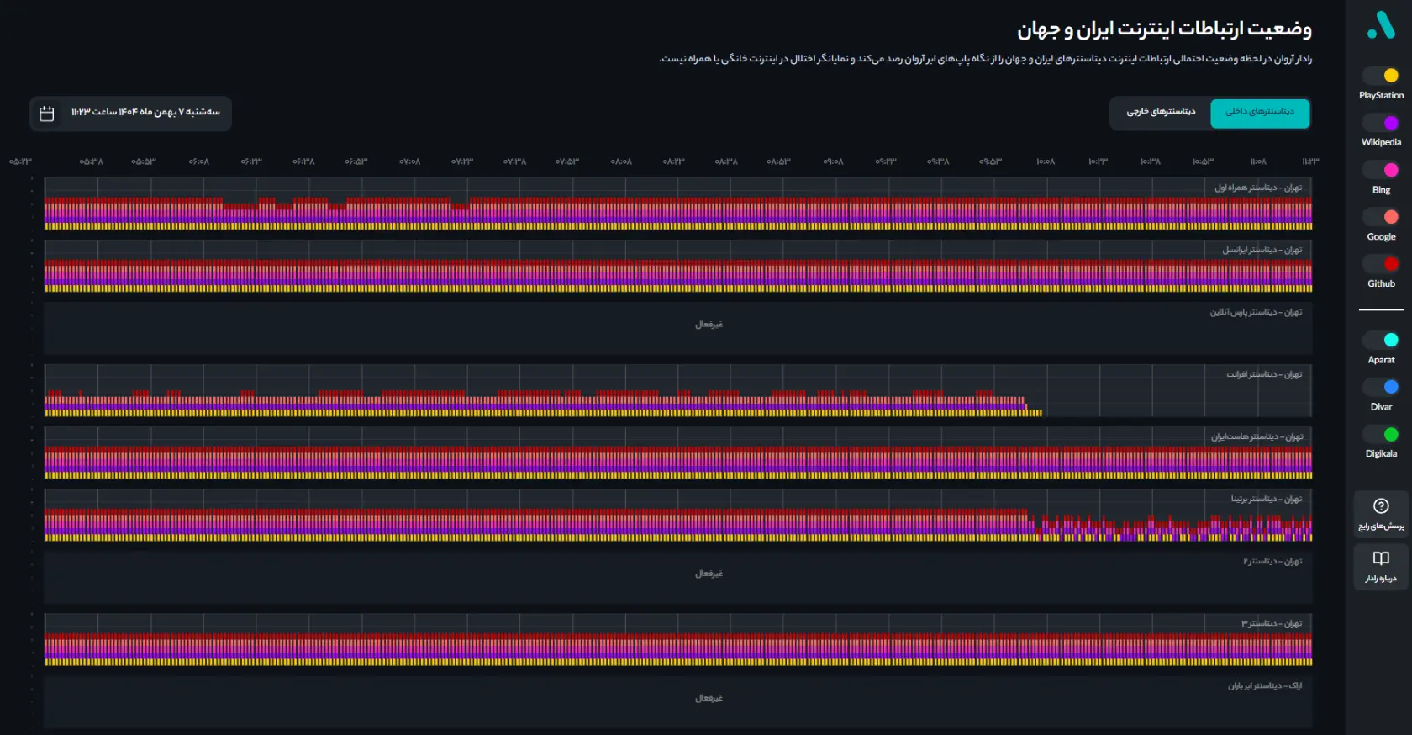Switch to the دیتاسنترهای خارجی tab

(x=1161, y=113)
